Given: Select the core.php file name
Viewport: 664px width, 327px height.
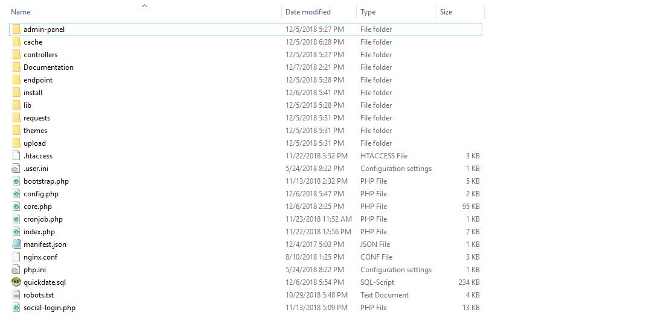Looking at the screenshot, I should [37, 207].
